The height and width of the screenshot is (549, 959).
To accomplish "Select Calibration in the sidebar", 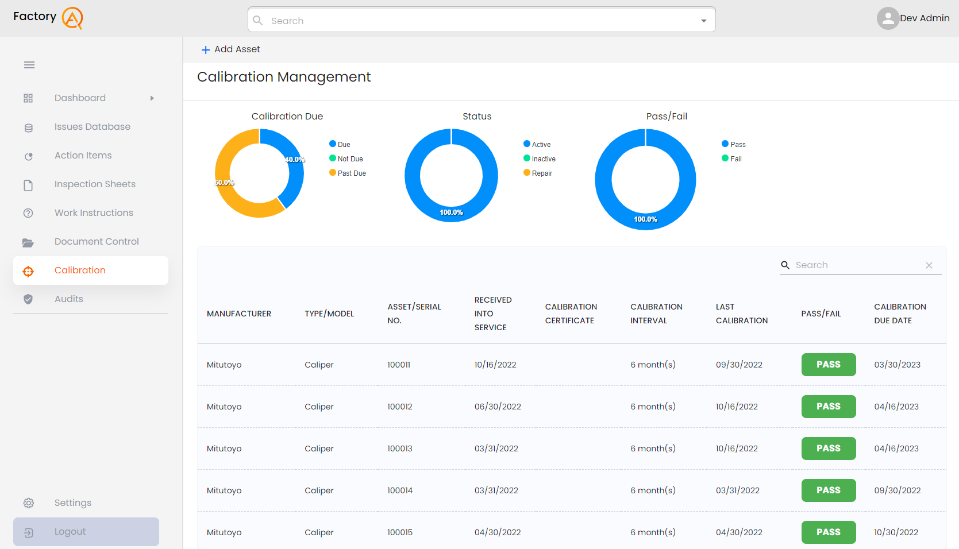I will point(91,270).
